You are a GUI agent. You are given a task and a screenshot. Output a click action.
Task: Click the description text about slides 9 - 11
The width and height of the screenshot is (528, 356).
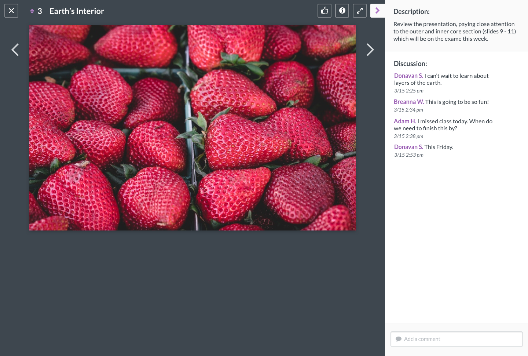[x=455, y=31]
